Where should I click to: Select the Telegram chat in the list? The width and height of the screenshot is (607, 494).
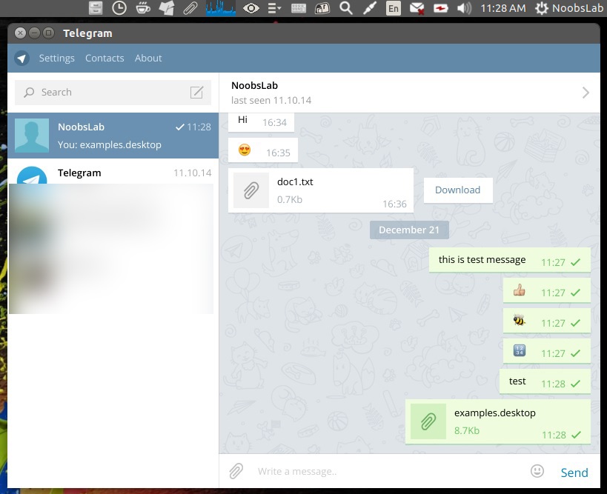tap(113, 173)
